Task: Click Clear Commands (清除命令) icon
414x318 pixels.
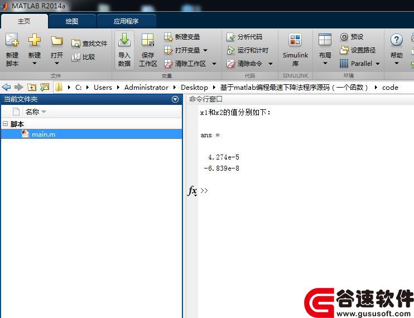Action: (x=231, y=64)
